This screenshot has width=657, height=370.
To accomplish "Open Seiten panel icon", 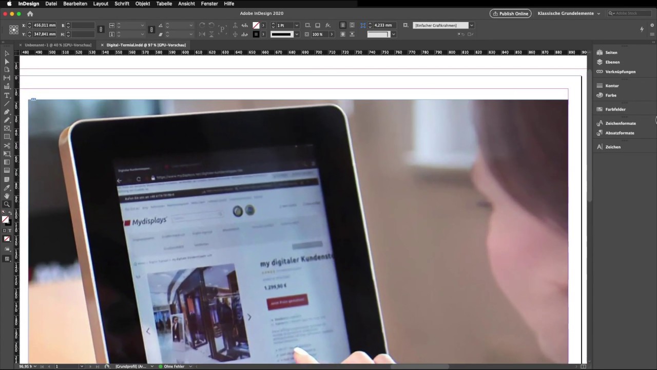I will coord(600,52).
